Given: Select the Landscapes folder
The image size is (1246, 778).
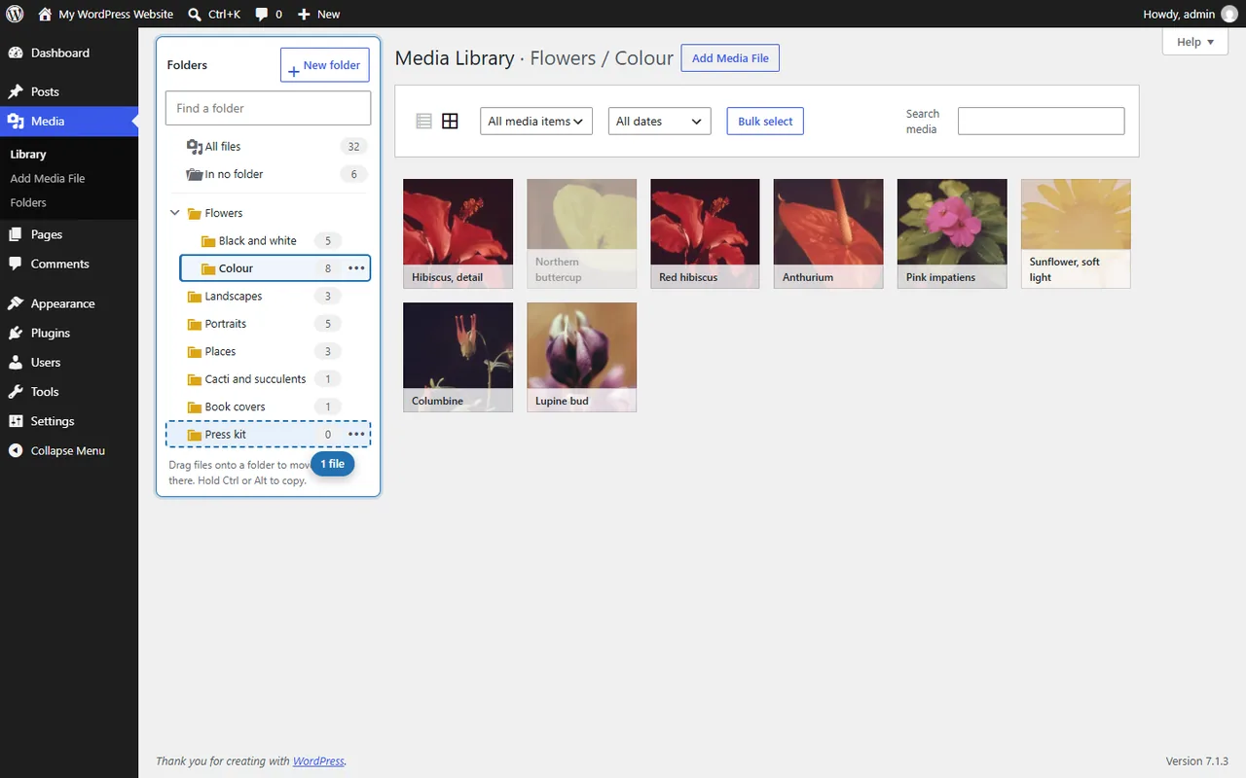Looking at the screenshot, I should [268, 297].
